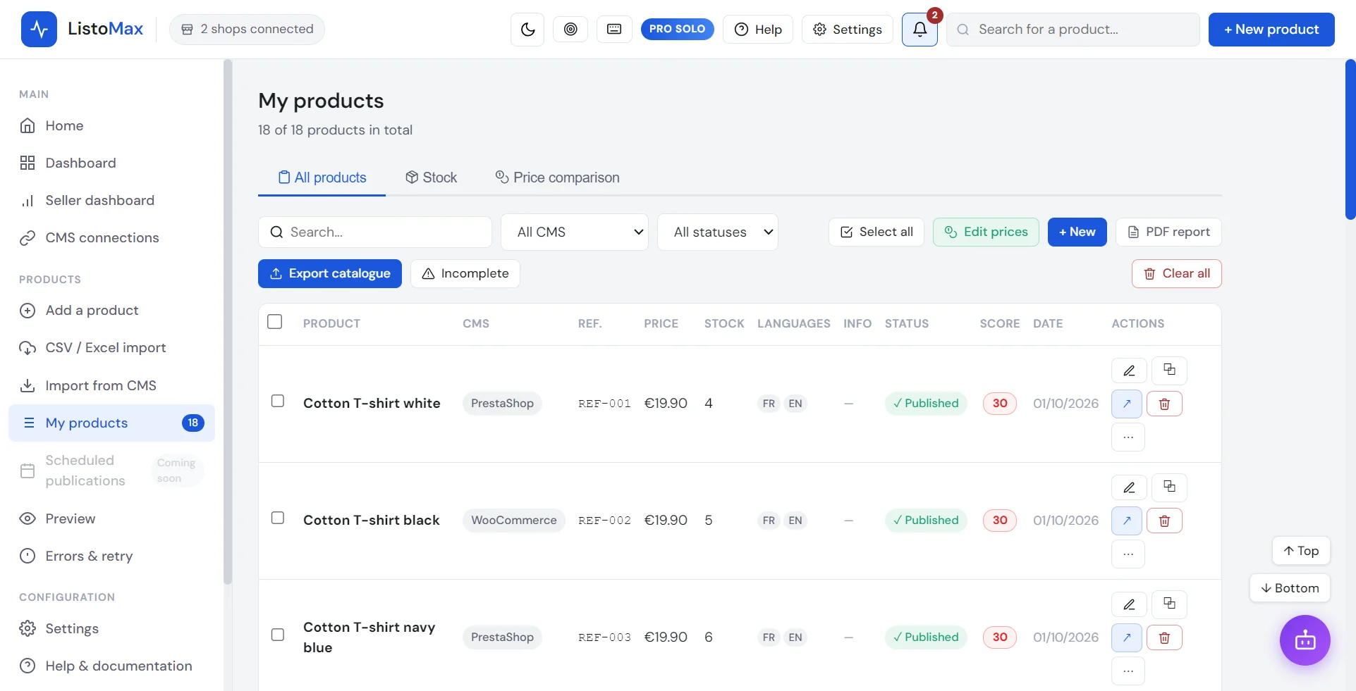1356x691 pixels.
Task: Publish Cotton T-shirt white via arrow icon
Action: (x=1127, y=404)
